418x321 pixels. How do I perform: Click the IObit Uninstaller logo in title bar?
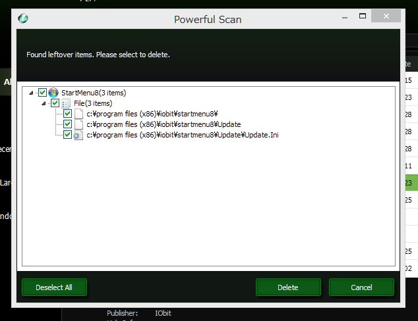click(x=23, y=18)
